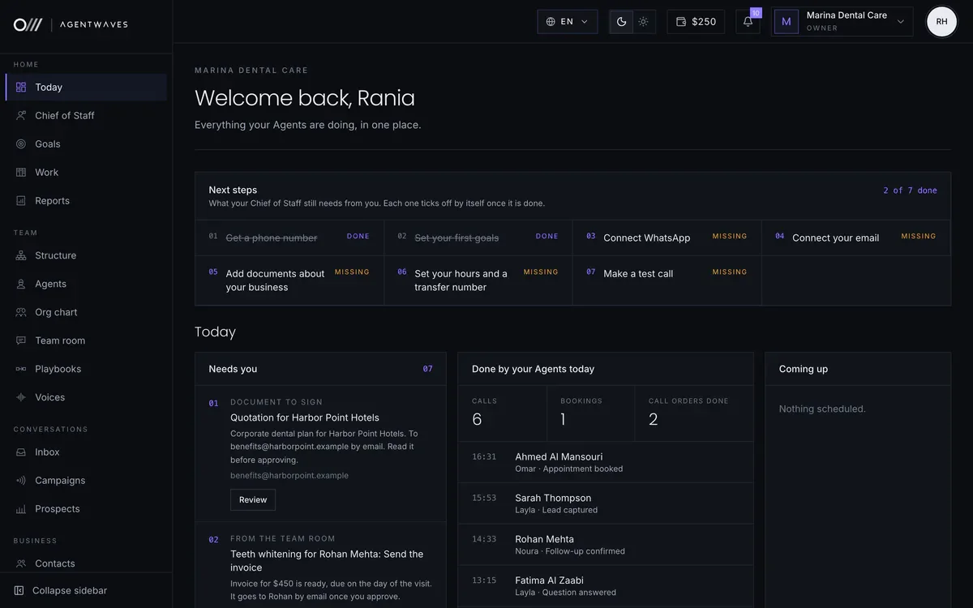Screen dimensions: 973x608
Task: Click the Org chart icon
Action: 21,312
